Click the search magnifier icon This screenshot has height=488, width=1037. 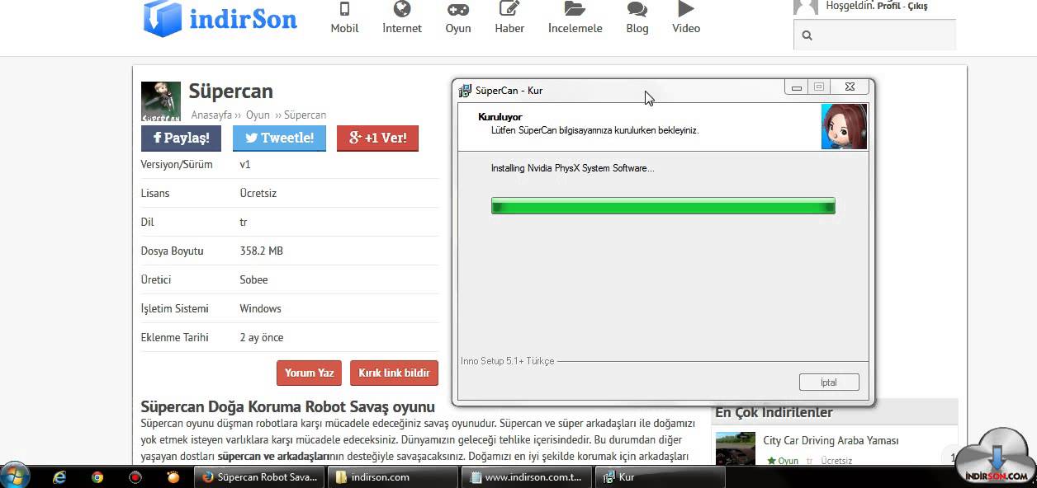point(807,35)
